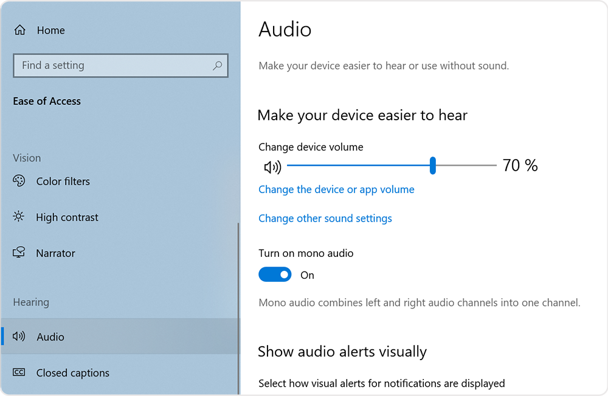Open the Home settings page
This screenshot has width=608, height=396.
50,29
